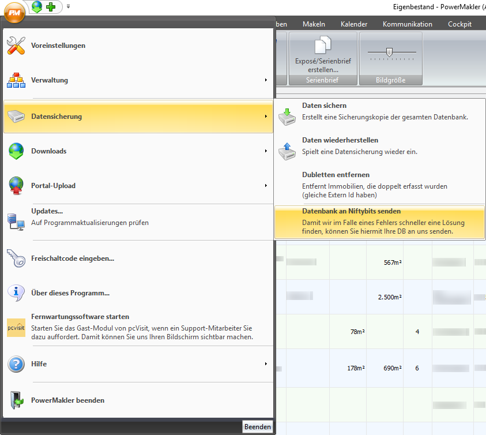This screenshot has height=435, width=486.
Task: Click the Beenden button
Action: [x=257, y=426]
